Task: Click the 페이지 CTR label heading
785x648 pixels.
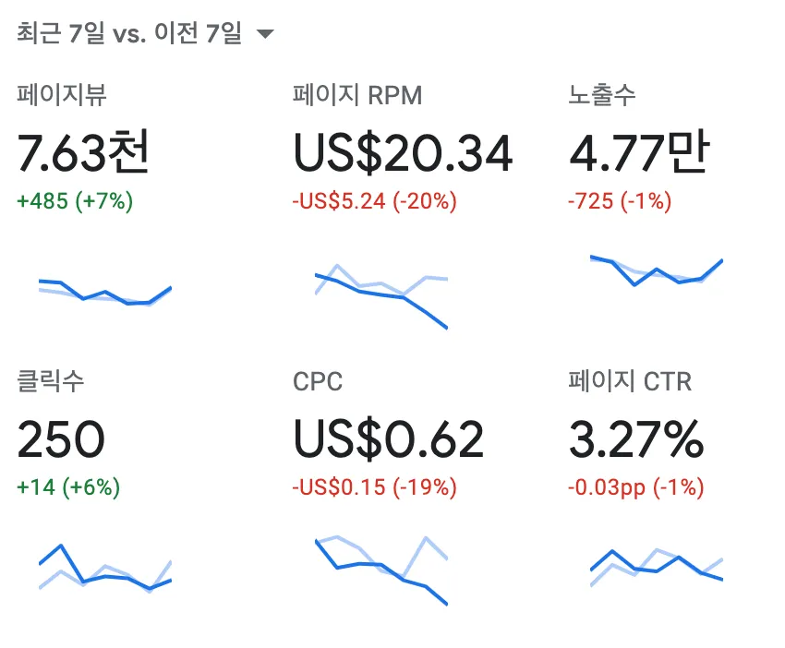Action: 632,379
